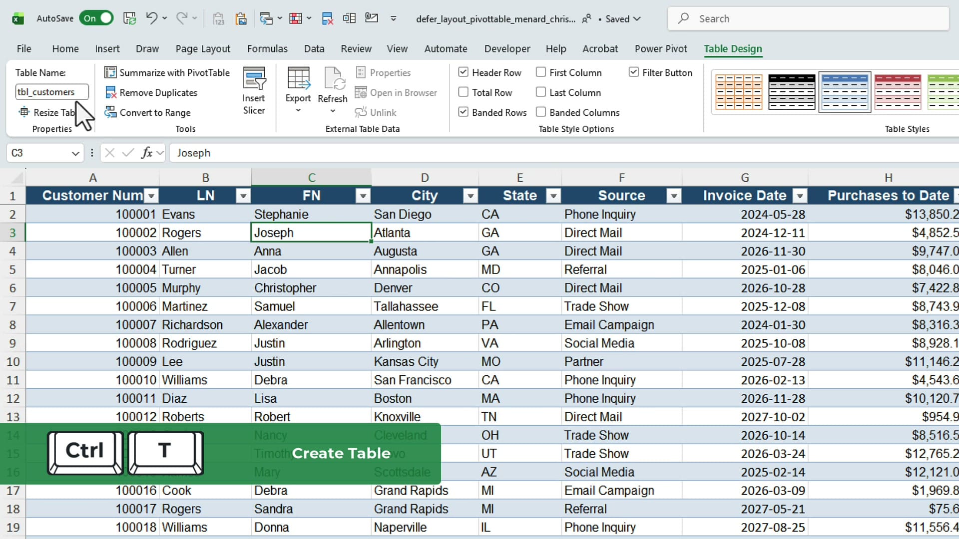
Task: Click the Cancel (X) formula icon
Action: pyautogui.click(x=110, y=153)
